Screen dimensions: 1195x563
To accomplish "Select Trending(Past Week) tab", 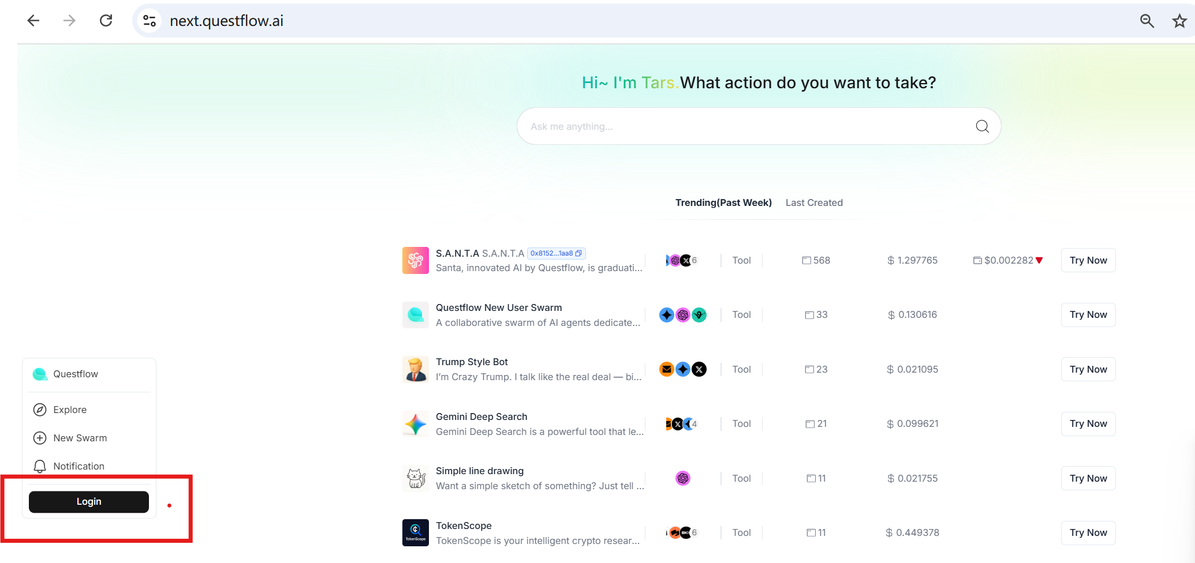I will (x=723, y=202).
